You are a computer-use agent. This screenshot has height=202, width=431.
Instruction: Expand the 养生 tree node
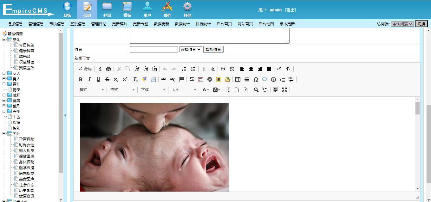pyautogui.click(x=4, y=111)
